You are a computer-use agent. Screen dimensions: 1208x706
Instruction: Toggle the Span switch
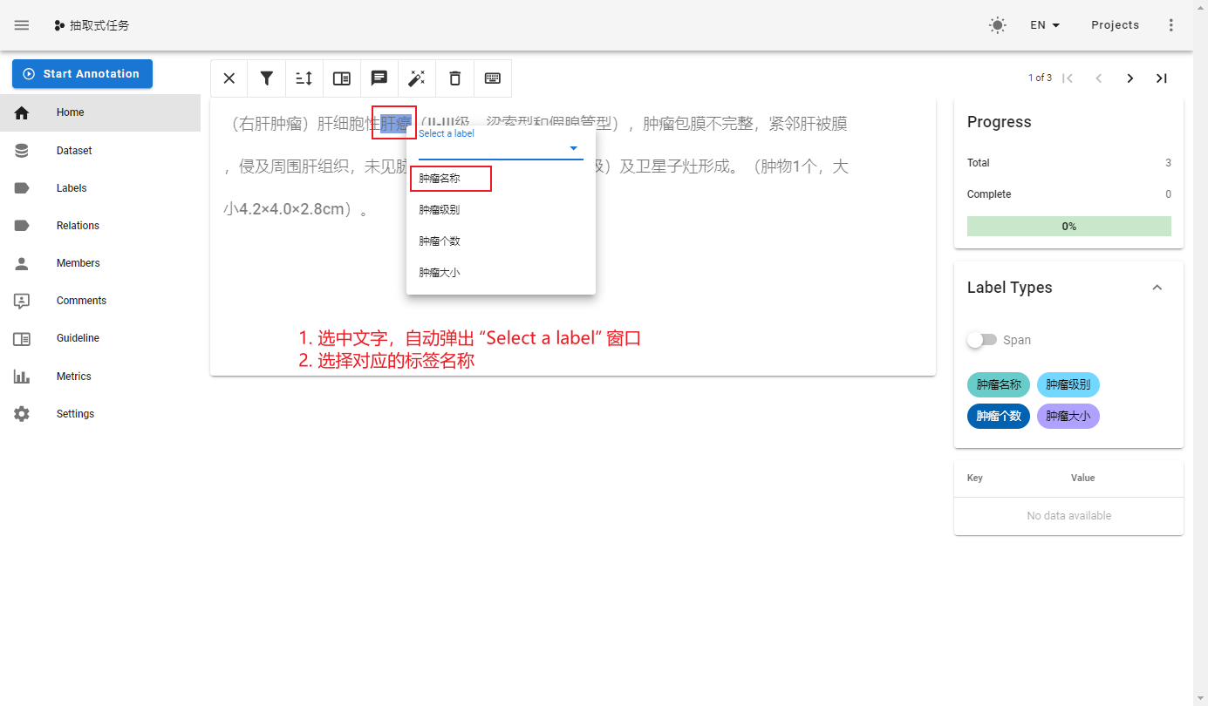pos(982,340)
